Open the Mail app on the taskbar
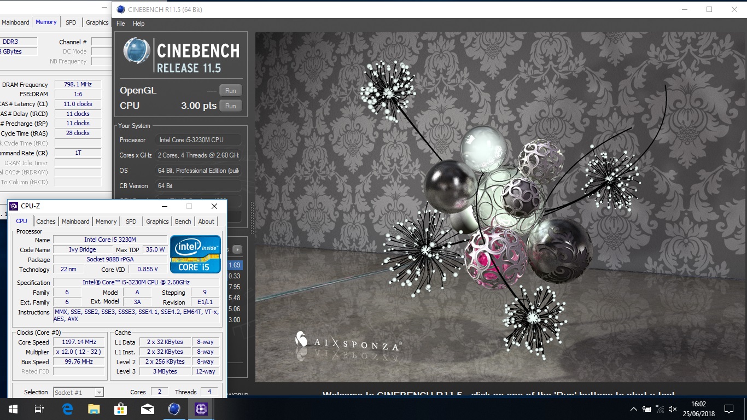This screenshot has height=420, width=747. [x=147, y=409]
